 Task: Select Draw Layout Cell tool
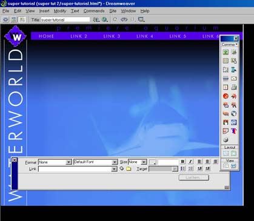point(226,153)
